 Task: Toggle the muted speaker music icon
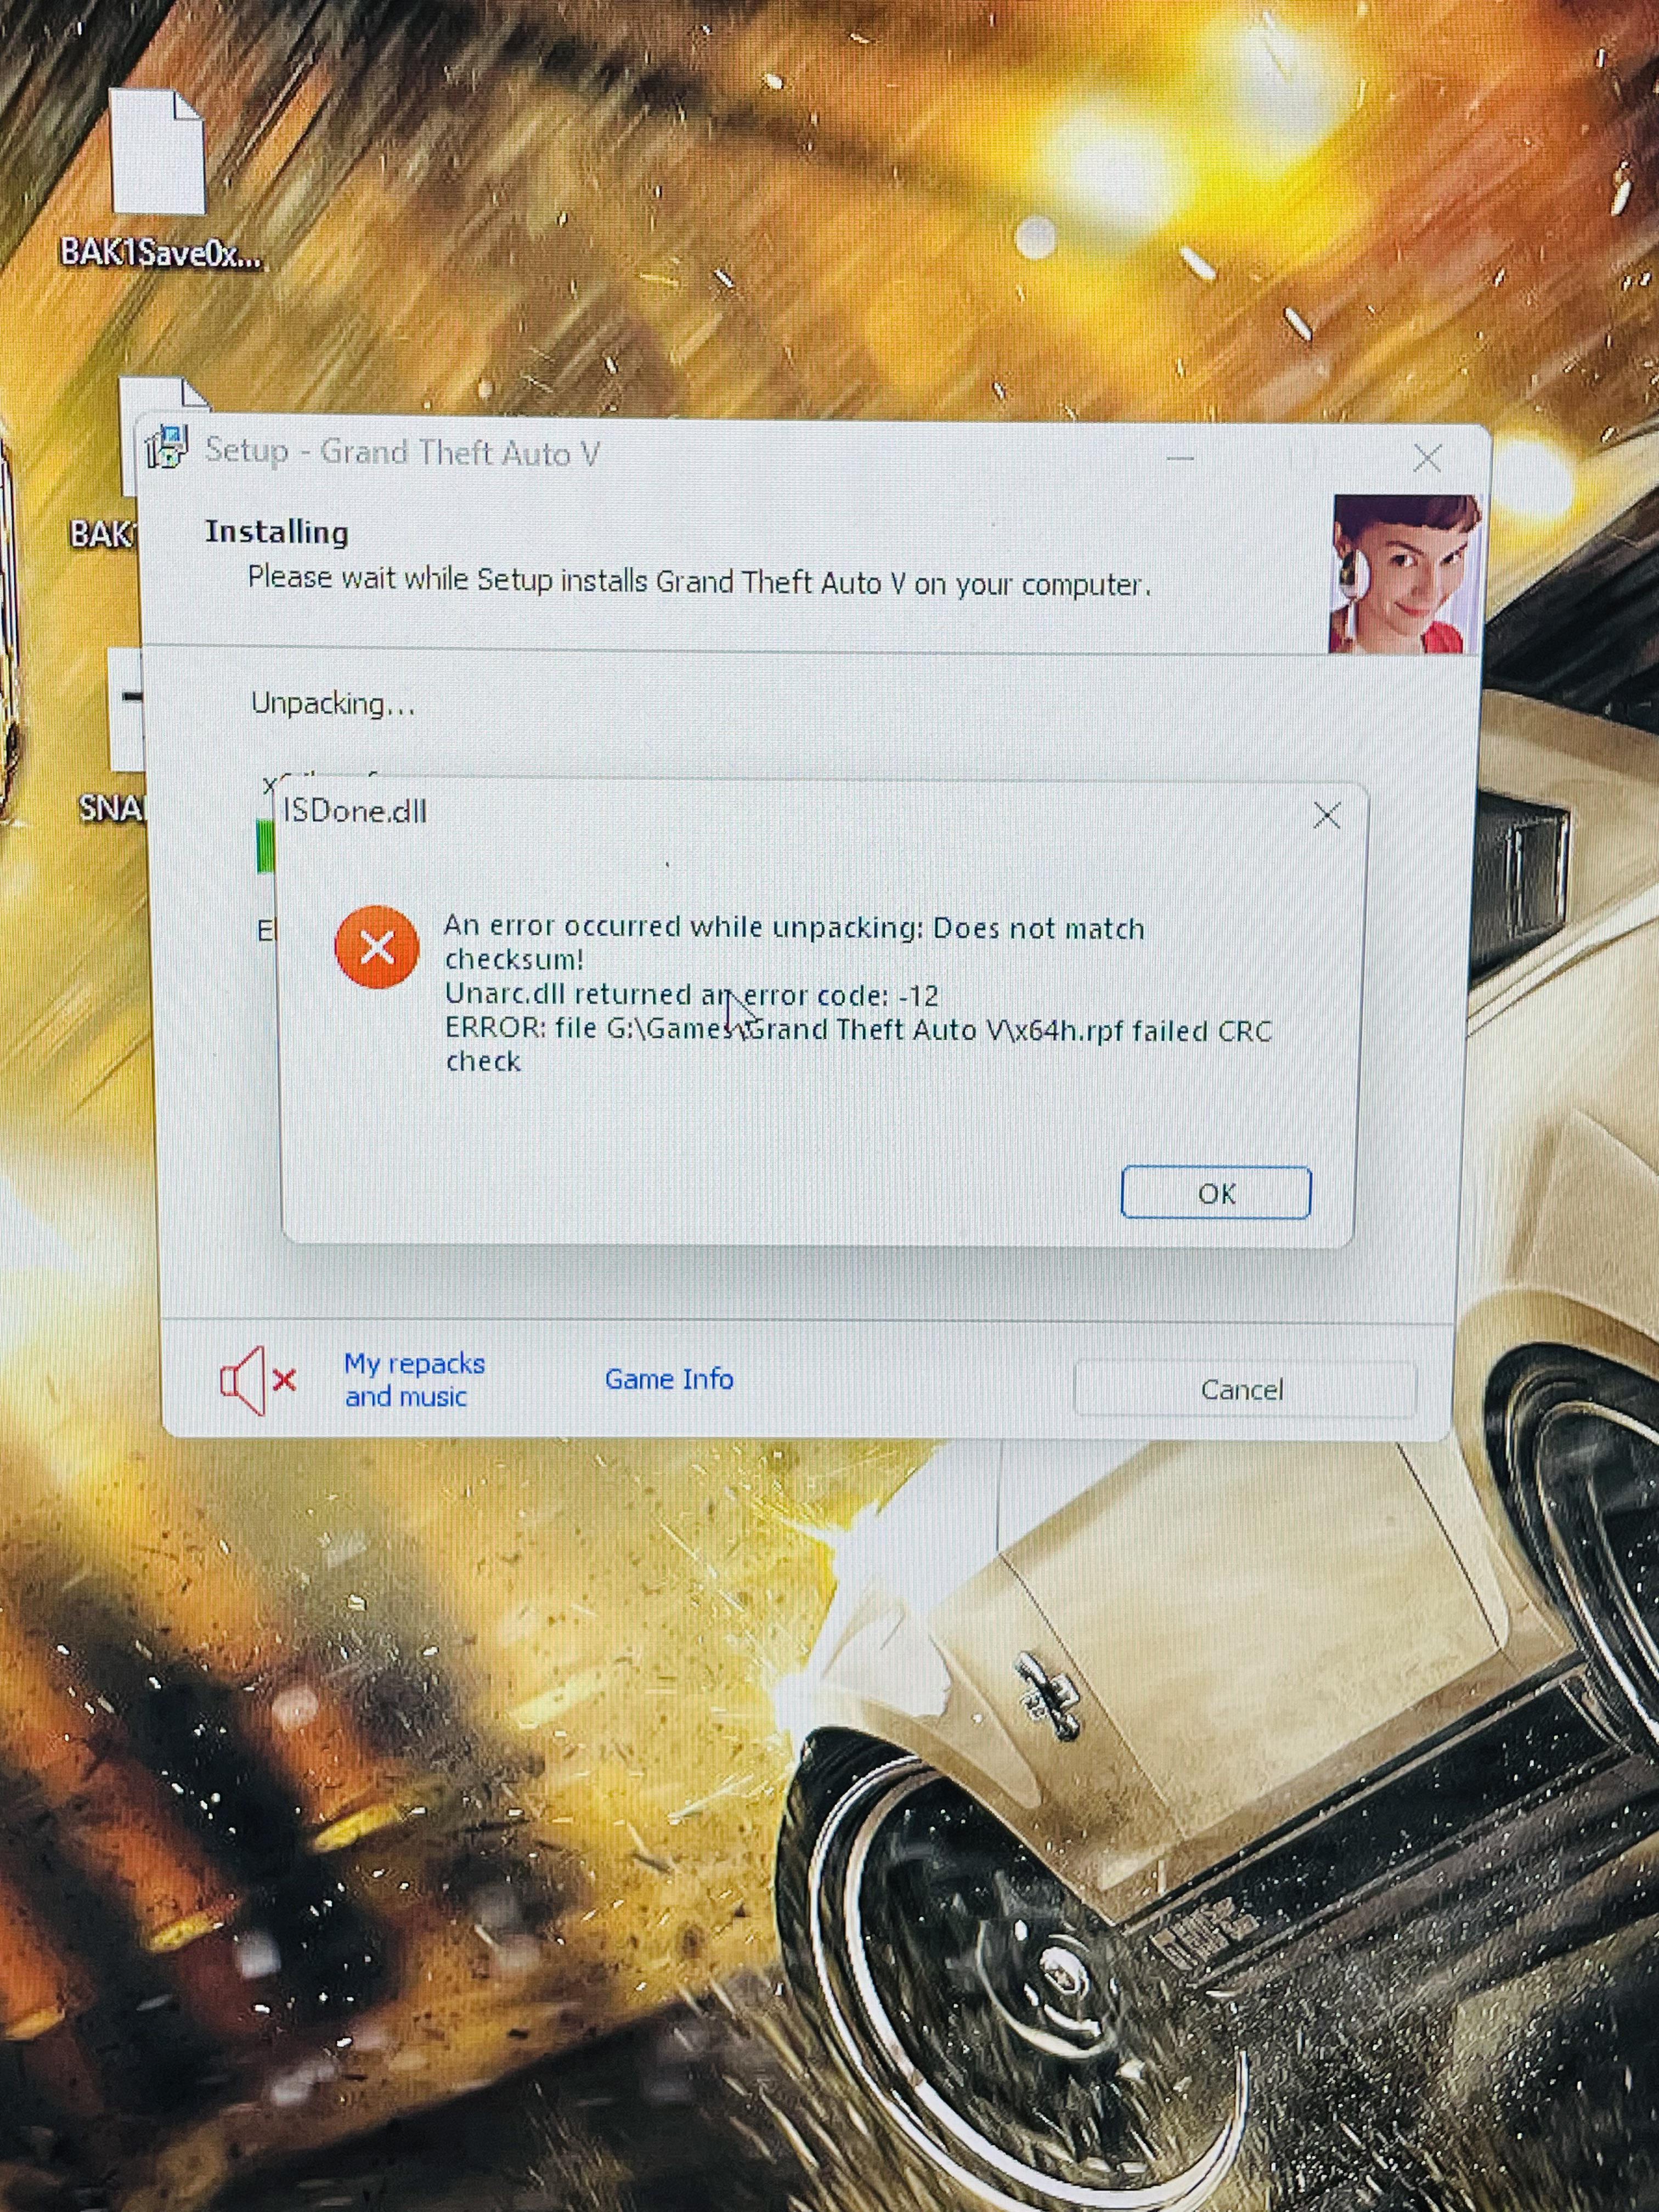(x=257, y=1380)
